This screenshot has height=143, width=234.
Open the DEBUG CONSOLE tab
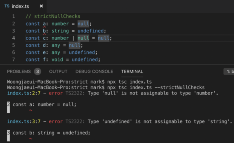point(94,72)
